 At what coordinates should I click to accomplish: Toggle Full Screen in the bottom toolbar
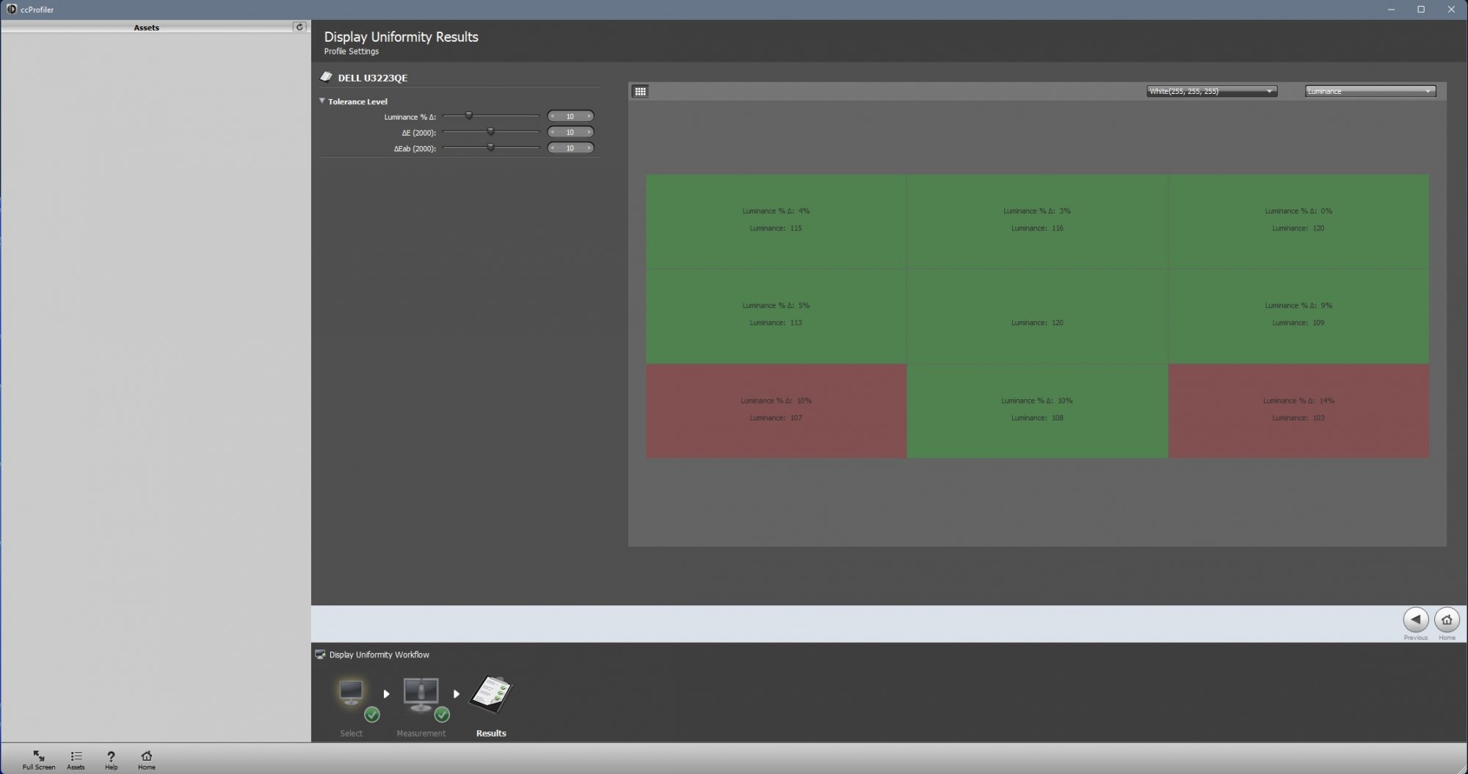tap(39, 759)
